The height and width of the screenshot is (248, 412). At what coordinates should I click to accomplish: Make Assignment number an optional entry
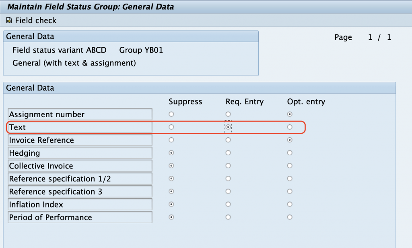(289, 114)
